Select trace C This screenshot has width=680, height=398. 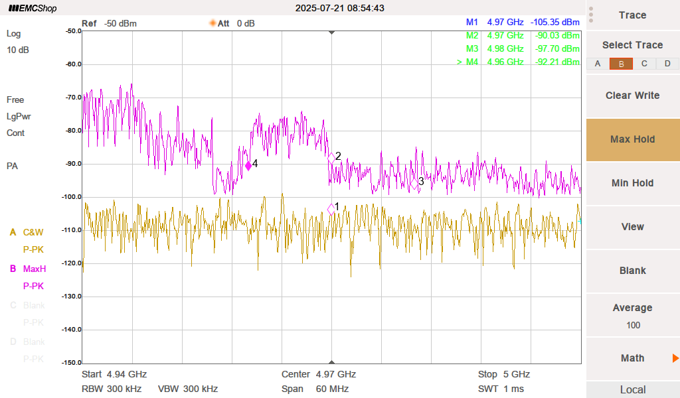(x=644, y=64)
